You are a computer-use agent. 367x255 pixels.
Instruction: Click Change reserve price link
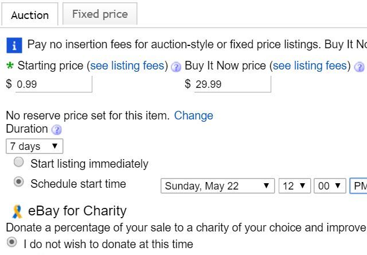pyautogui.click(x=193, y=115)
